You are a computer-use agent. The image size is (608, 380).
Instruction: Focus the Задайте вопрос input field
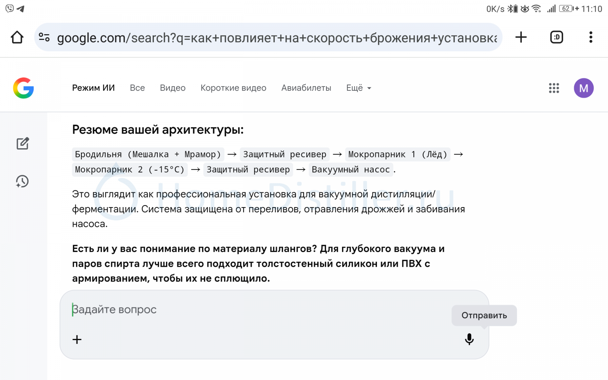click(258, 310)
